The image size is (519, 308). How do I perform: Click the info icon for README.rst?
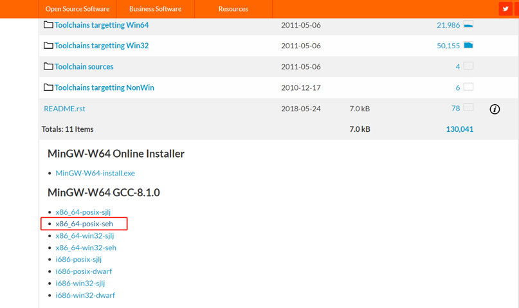(x=495, y=109)
